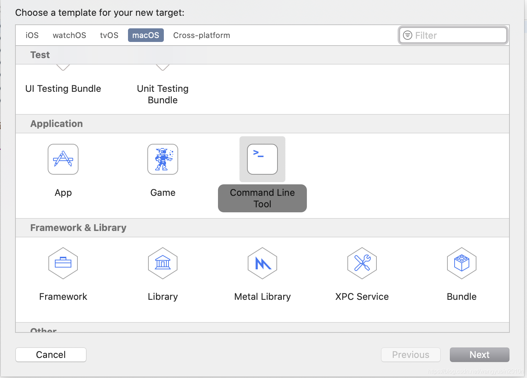527x378 pixels.
Task: Click the Bundle label text
Action: pyautogui.click(x=462, y=297)
